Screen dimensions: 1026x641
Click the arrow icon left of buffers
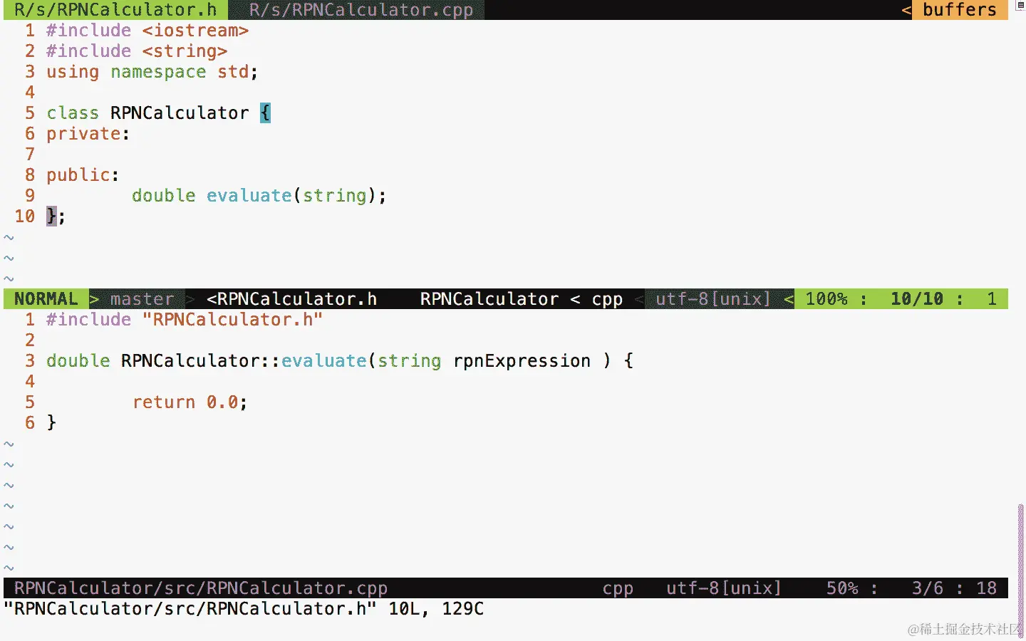906,10
